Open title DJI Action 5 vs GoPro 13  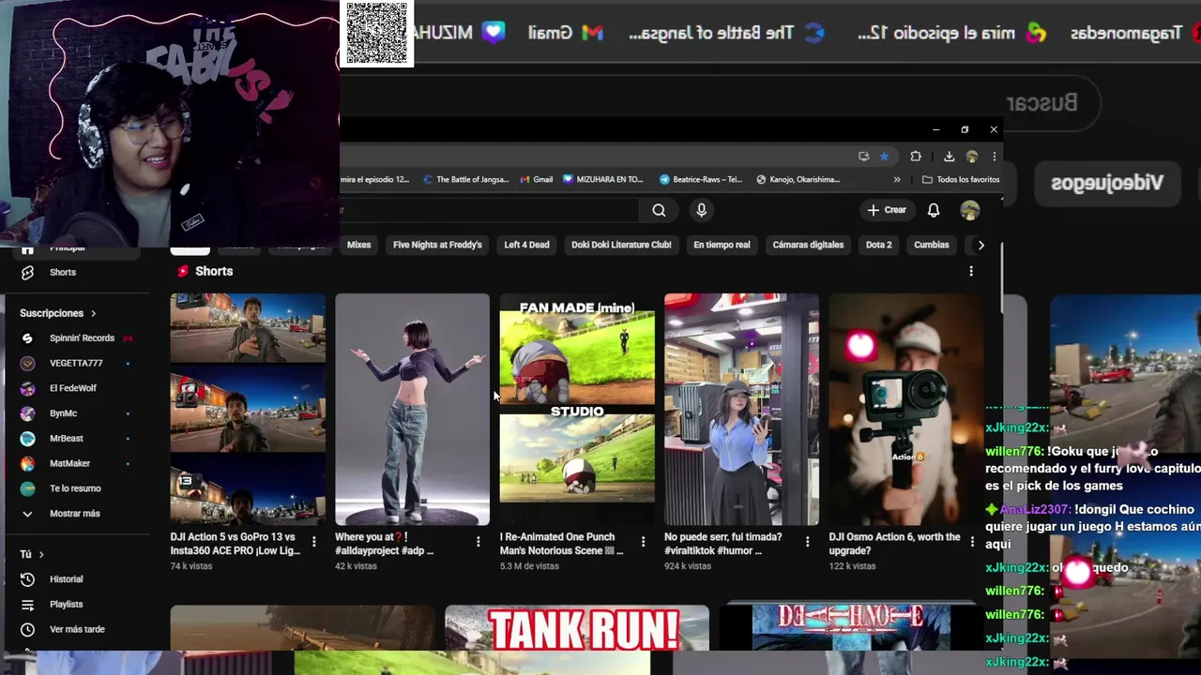[x=236, y=544]
